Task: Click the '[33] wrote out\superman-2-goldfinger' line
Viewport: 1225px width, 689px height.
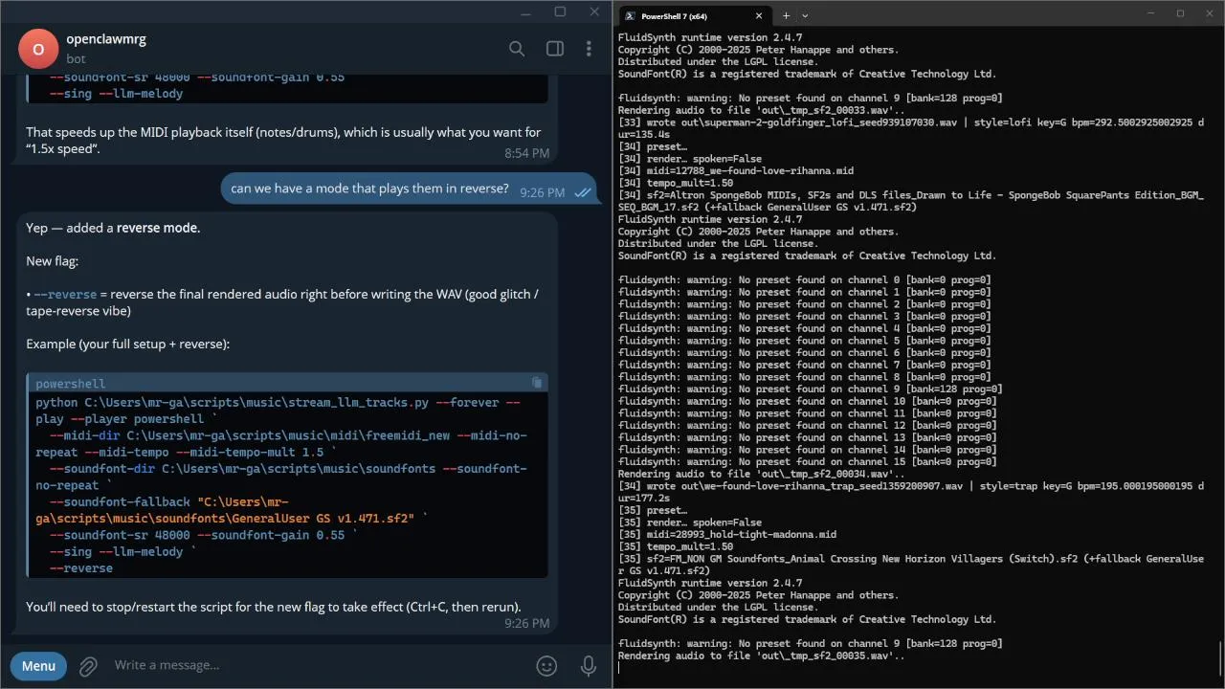Action: click(911, 128)
